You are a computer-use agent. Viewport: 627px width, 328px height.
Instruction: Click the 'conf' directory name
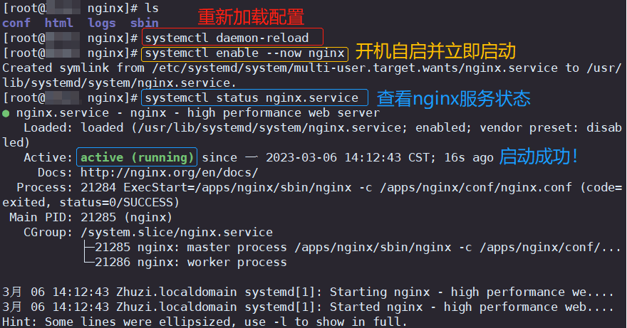(16, 23)
